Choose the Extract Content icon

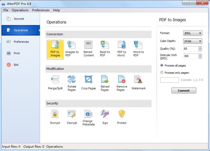coord(88,48)
